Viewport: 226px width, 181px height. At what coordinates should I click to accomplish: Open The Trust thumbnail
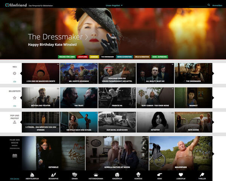(x=79, y=98)
